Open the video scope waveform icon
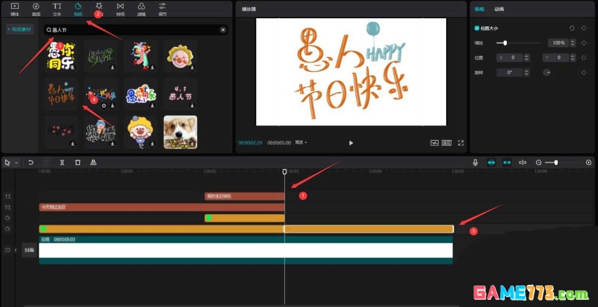 coord(435,143)
